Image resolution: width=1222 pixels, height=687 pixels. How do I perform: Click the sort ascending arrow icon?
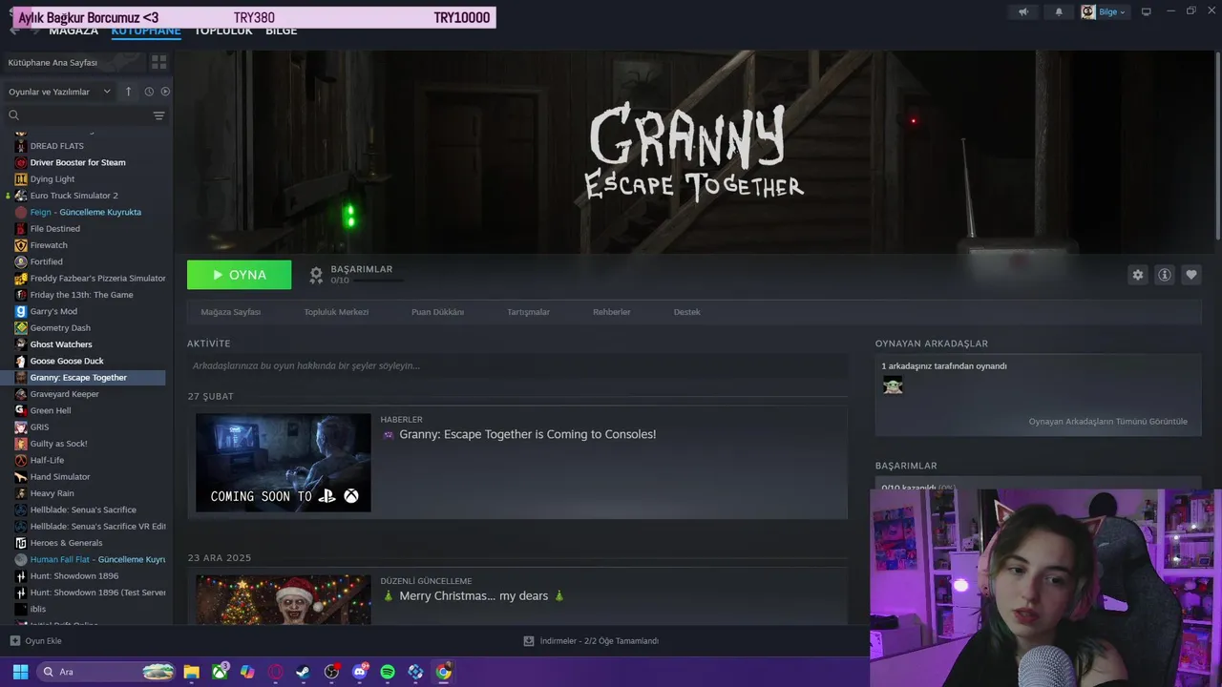point(129,92)
